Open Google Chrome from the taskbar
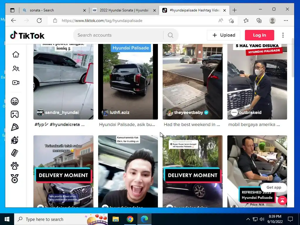 (130, 219)
